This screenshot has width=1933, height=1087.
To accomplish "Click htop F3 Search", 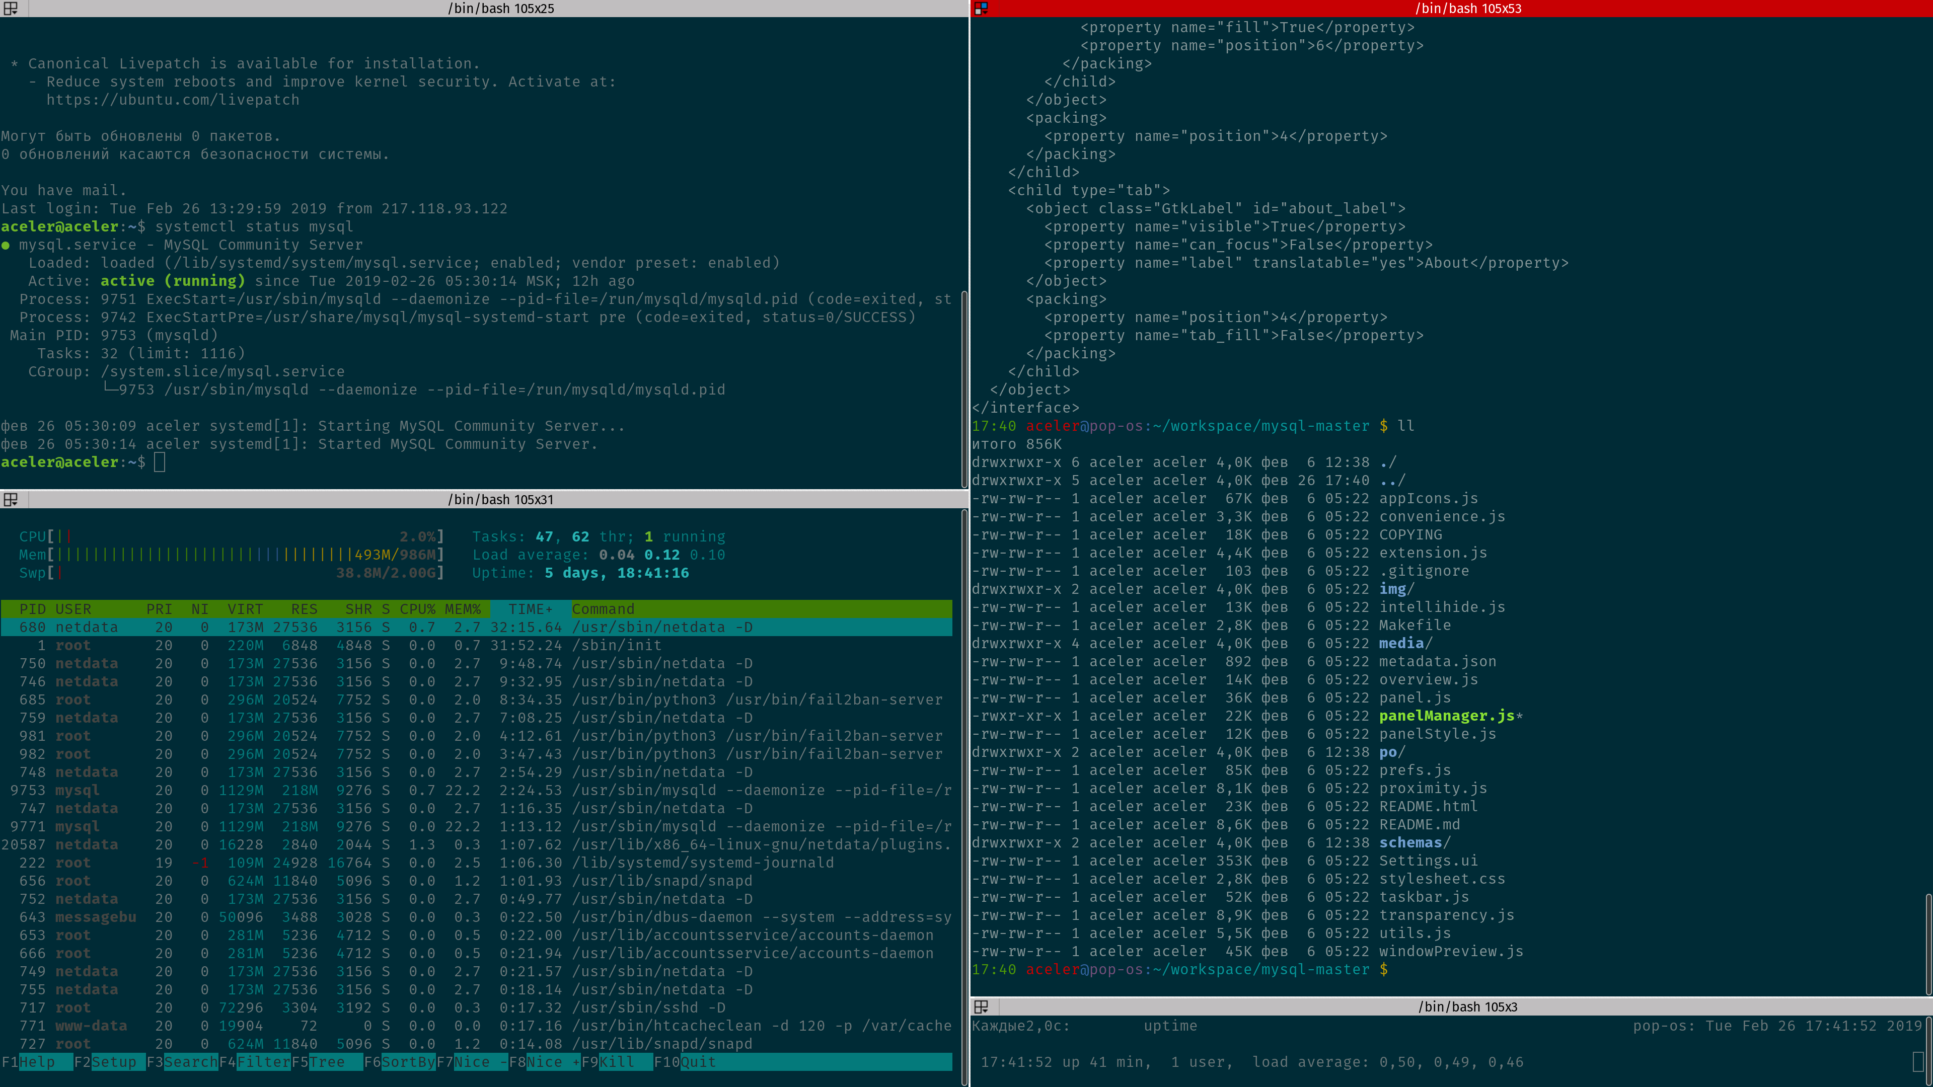I will pos(182,1062).
